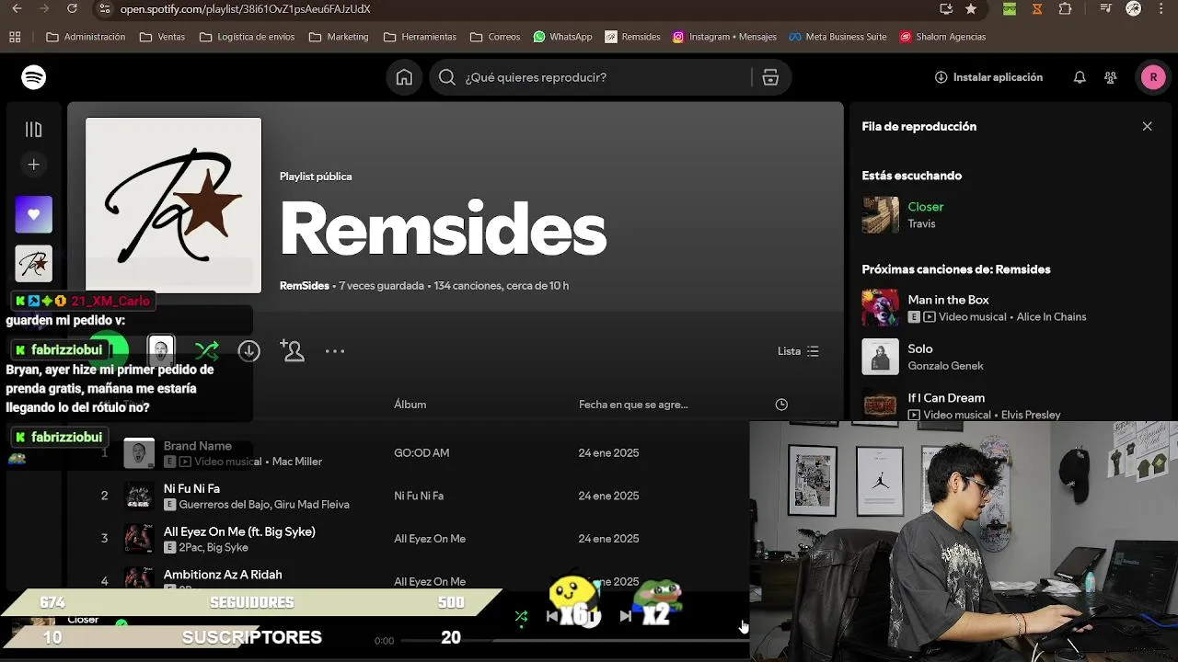The image size is (1178, 662).
Task: Open the pink R profile avatar menu
Action: [1153, 77]
